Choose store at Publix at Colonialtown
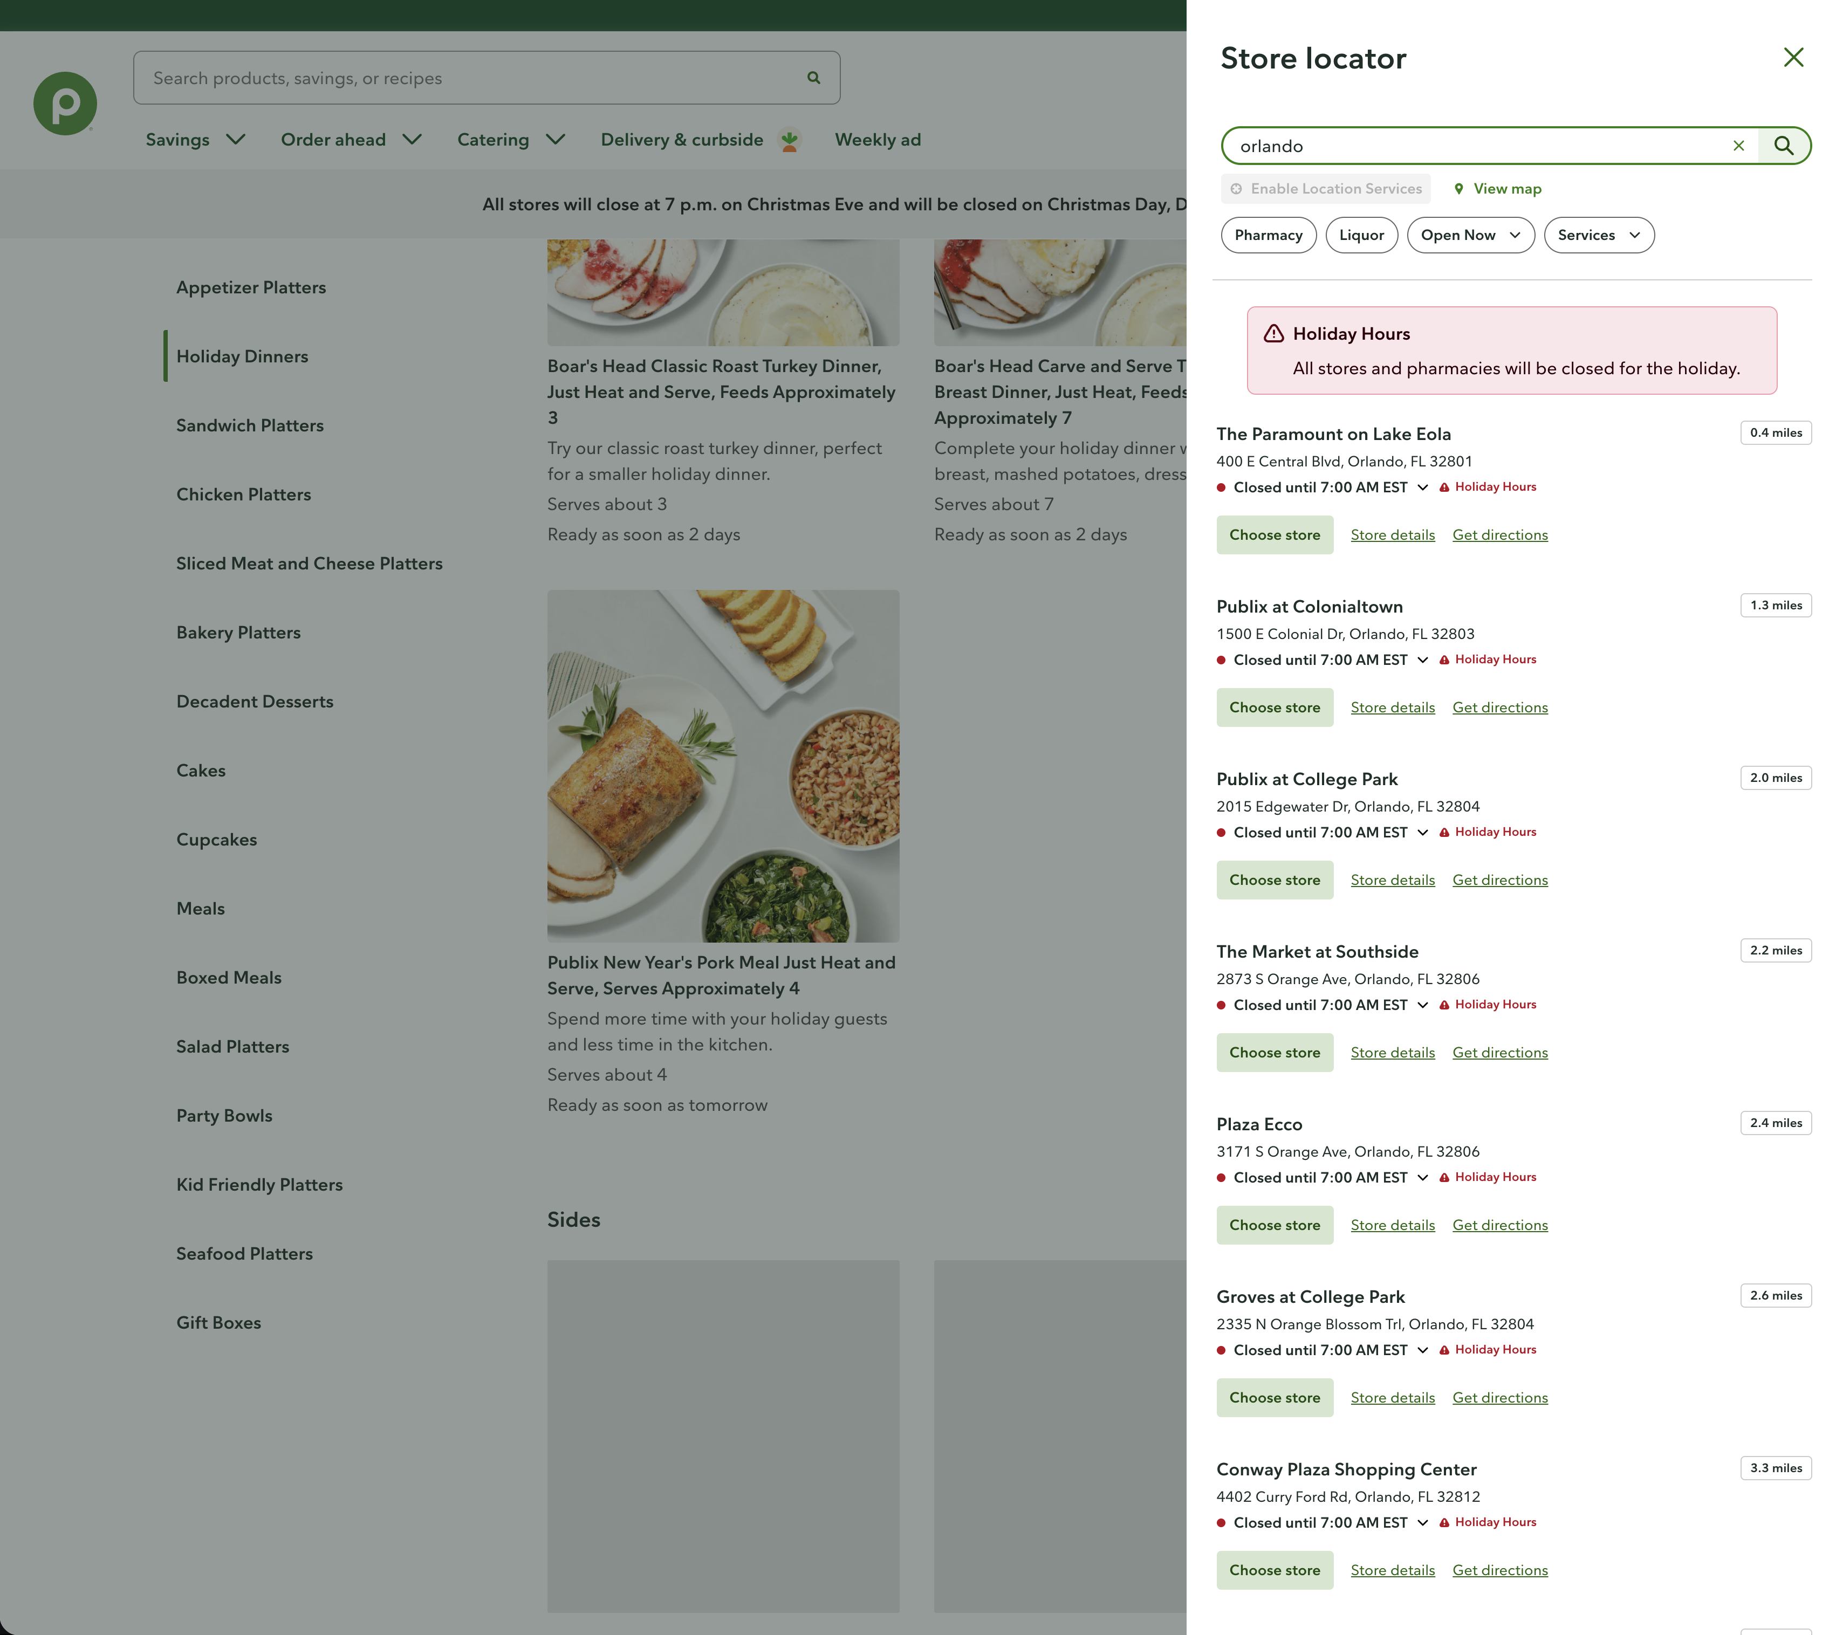This screenshot has width=1836, height=1635. (1275, 707)
